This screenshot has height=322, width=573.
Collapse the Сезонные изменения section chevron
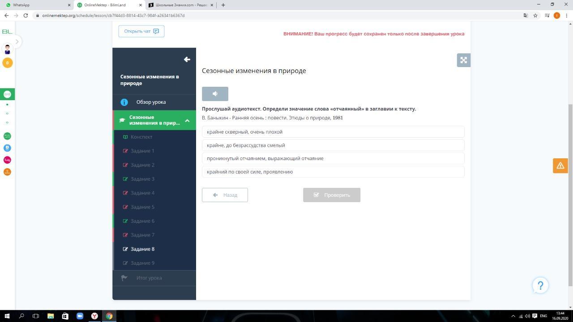click(187, 120)
